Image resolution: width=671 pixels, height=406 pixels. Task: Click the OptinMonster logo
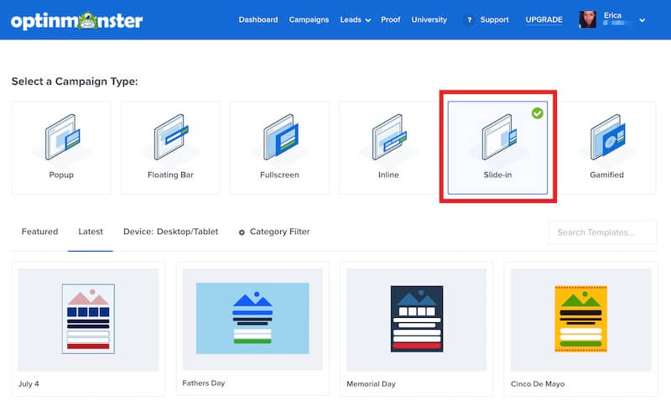(x=76, y=20)
